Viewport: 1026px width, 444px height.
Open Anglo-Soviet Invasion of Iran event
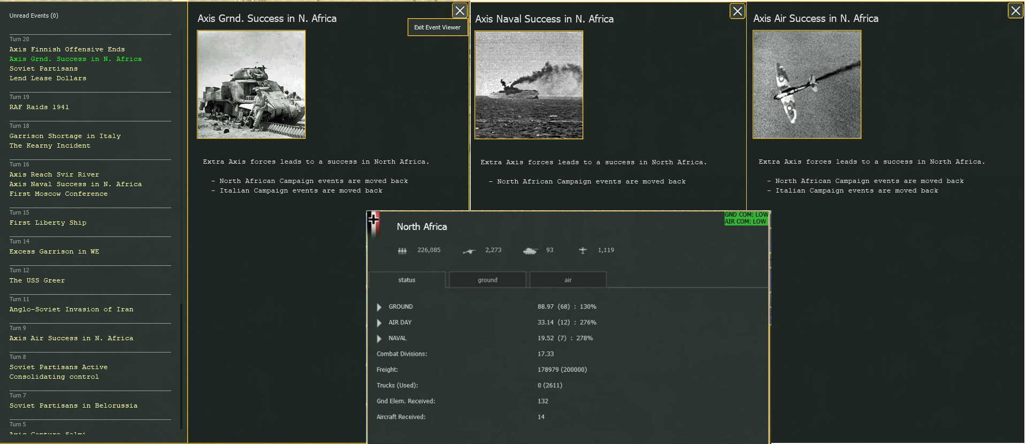pyautogui.click(x=71, y=309)
